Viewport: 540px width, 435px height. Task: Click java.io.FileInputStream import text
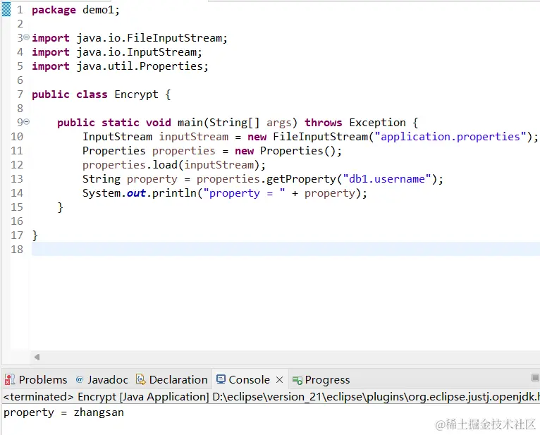(149, 37)
